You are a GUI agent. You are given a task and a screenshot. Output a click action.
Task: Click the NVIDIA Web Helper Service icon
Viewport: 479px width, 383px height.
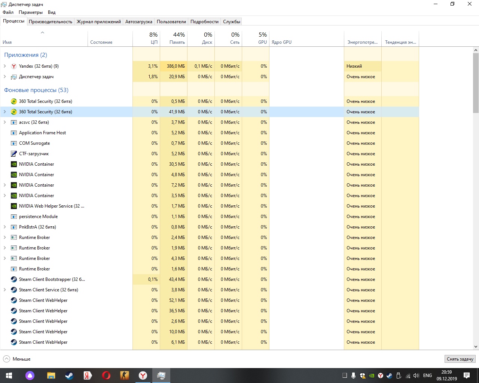(14, 206)
